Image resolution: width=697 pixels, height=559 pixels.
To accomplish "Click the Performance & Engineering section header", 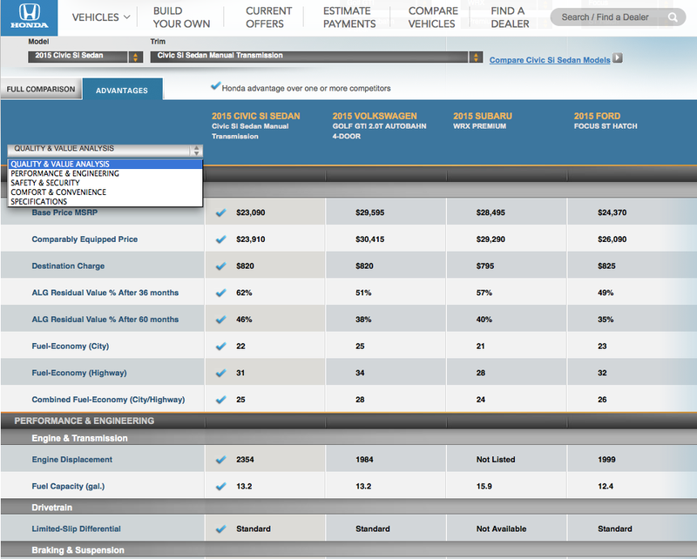I will click(84, 421).
